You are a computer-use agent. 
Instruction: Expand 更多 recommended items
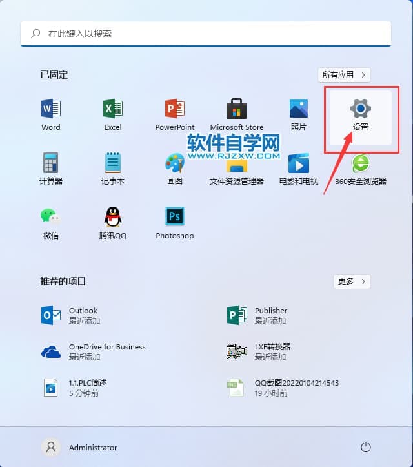(x=352, y=282)
